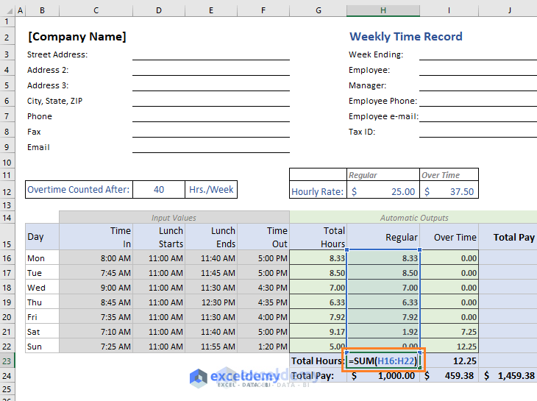Click the Street Address input line

[x=211, y=54]
